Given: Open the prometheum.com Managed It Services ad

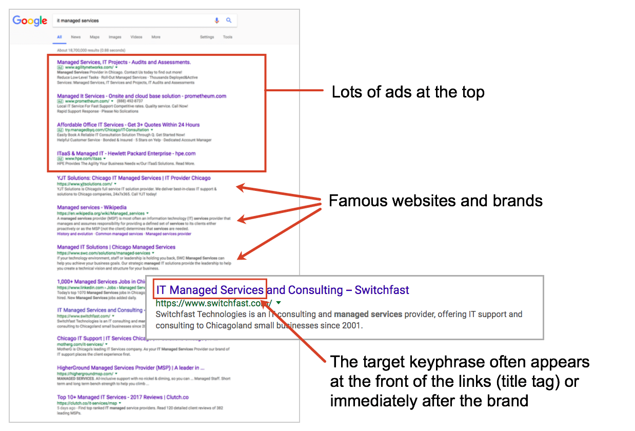Looking at the screenshot, I should click(x=142, y=96).
